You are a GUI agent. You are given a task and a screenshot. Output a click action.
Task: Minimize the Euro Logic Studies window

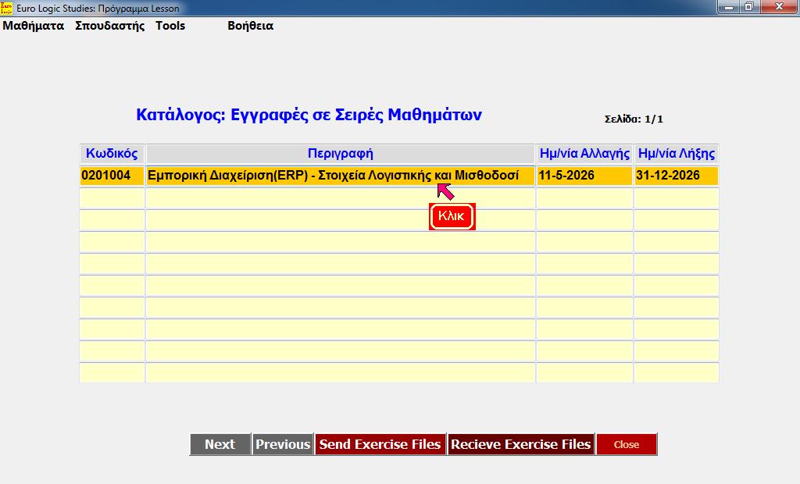coord(729,7)
